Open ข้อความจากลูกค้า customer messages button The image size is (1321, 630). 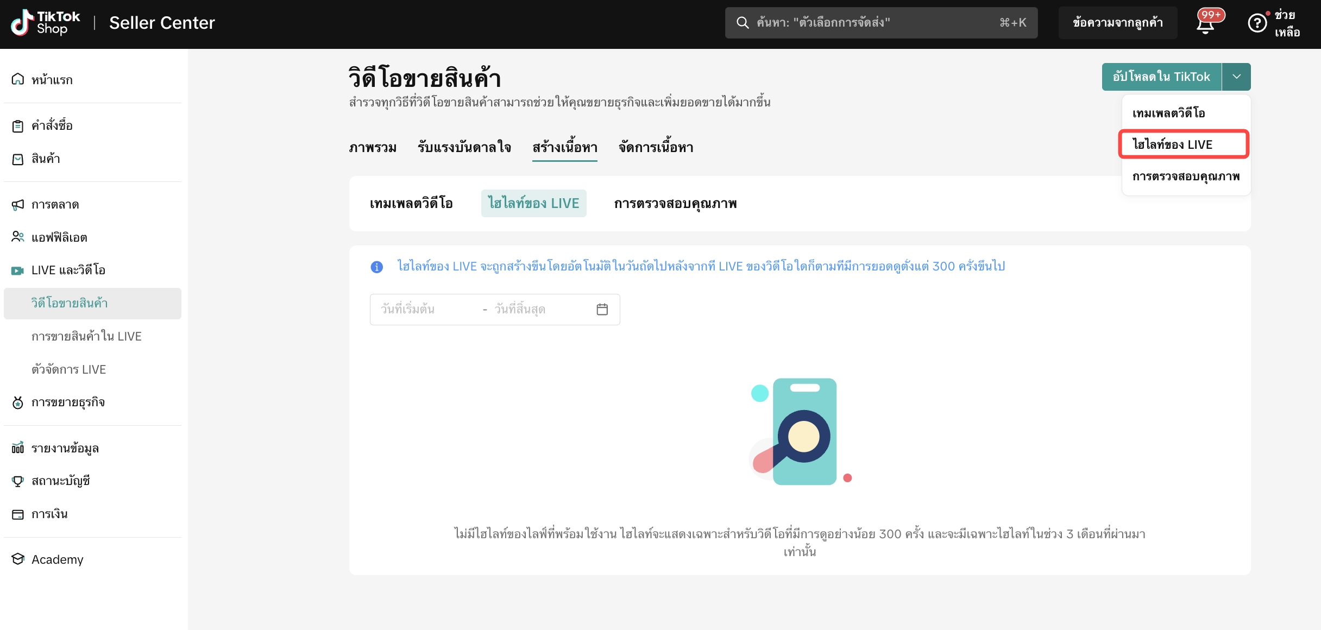1117,23
